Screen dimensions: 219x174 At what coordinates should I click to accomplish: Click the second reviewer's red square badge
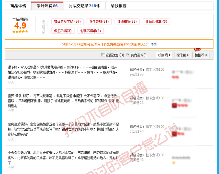(174, 105)
